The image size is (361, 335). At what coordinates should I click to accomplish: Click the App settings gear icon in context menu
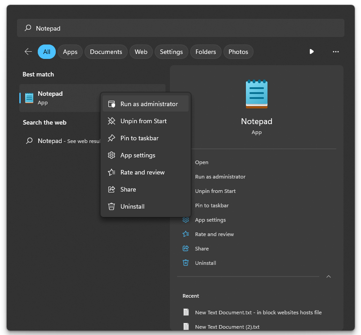coord(112,156)
